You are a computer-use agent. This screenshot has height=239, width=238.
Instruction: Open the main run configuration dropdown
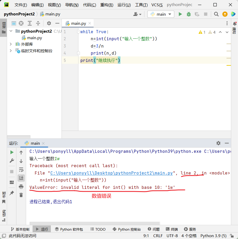(x=161, y=14)
